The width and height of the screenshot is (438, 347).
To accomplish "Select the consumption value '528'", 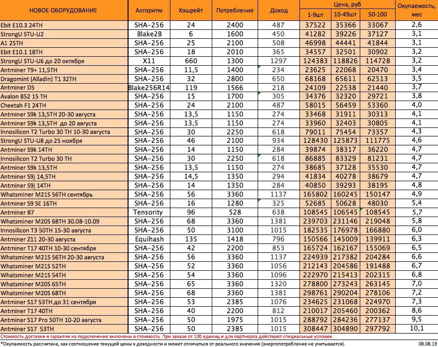I will click(x=235, y=212).
